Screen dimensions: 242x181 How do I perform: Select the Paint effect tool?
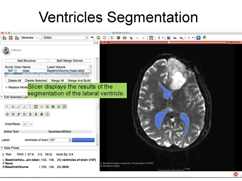pos(13,106)
